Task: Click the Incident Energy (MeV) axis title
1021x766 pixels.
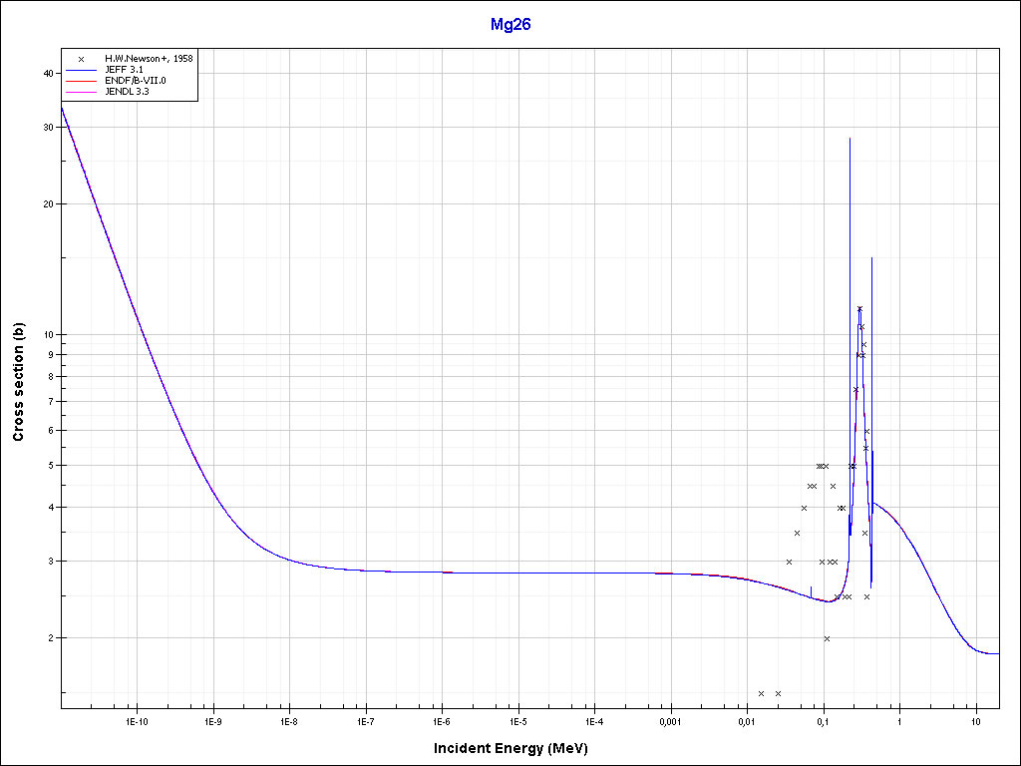Action: click(x=517, y=748)
